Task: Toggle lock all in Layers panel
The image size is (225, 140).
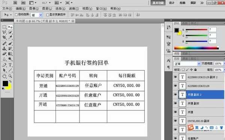Action: coord(195,70)
